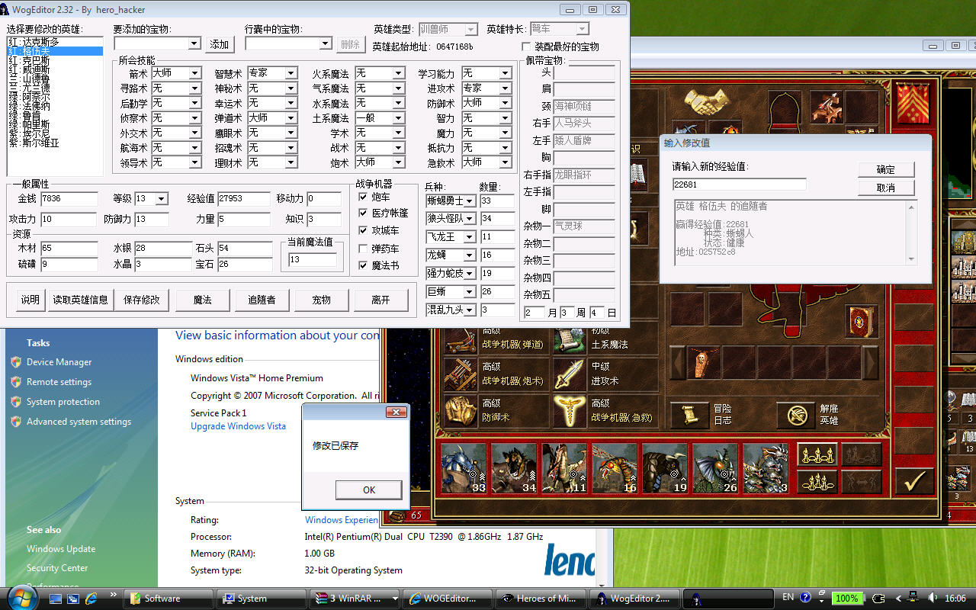Open the red spellbook in hero screen

click(860, 320)
